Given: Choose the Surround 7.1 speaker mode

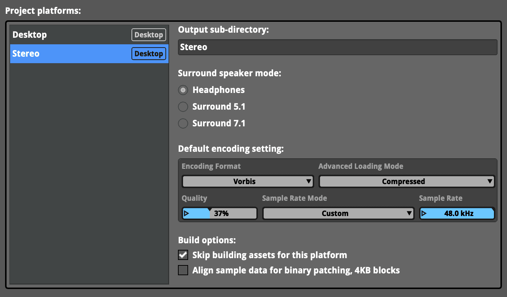Looking at the screenshot, I should click(x=183, y=123).
